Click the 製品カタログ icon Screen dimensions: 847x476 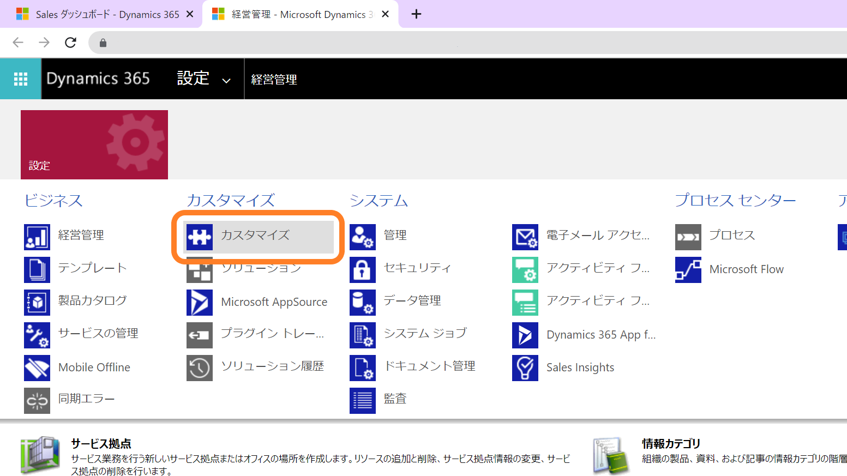coord(37,303)
